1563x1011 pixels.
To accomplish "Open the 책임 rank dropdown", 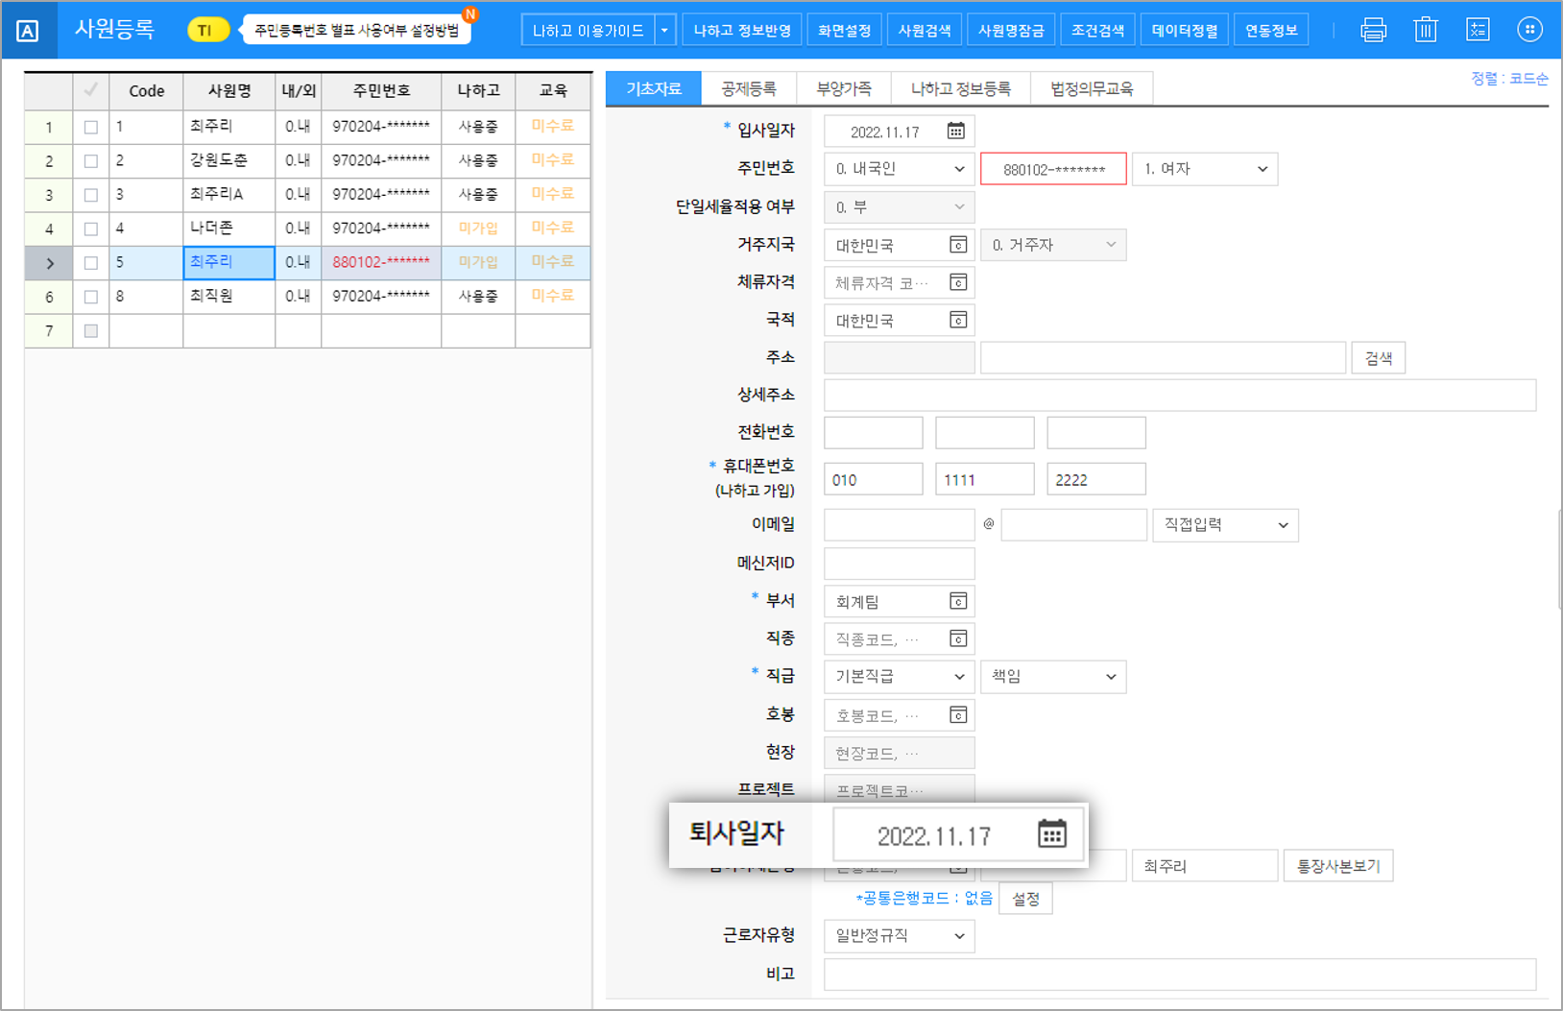I will (x=1053, y=677).
